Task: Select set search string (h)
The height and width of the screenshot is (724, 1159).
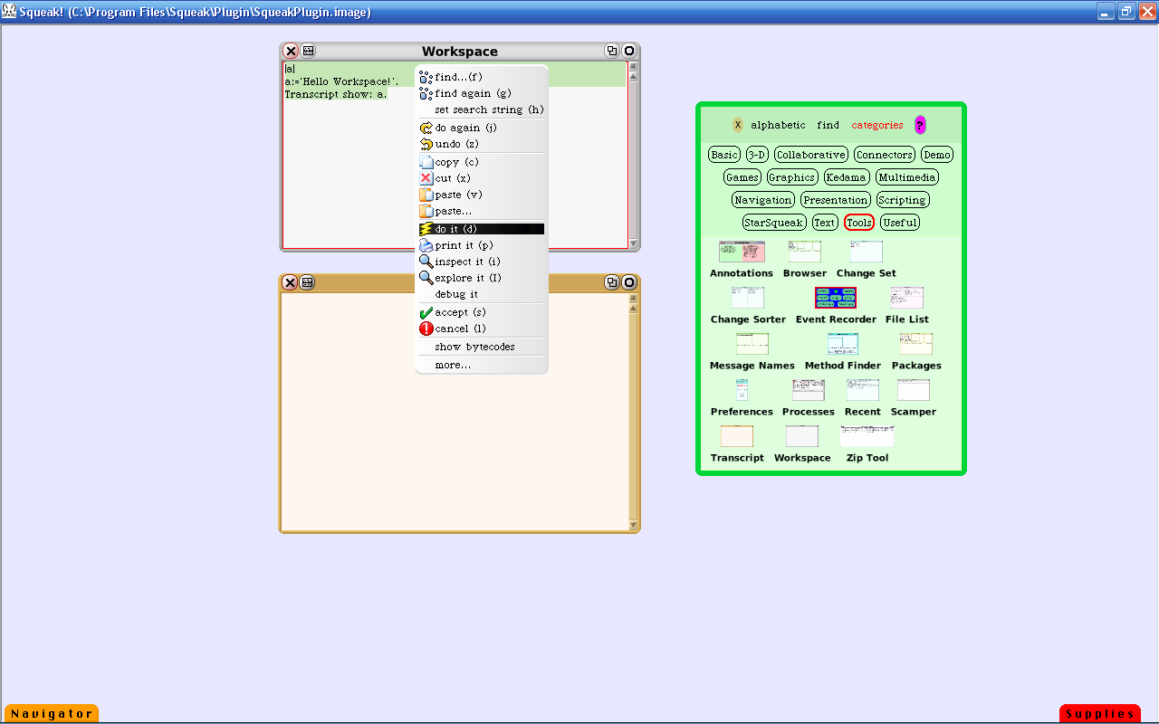Action: pos(482,110)
